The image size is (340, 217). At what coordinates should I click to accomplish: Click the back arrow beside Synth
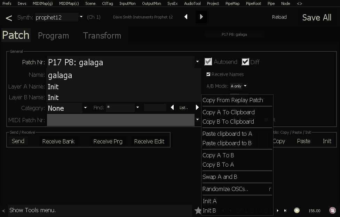(x=9, y=18)
